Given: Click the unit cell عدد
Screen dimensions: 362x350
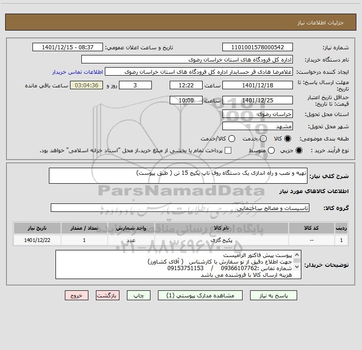Looking at the screenshot, I should [131, 240].
